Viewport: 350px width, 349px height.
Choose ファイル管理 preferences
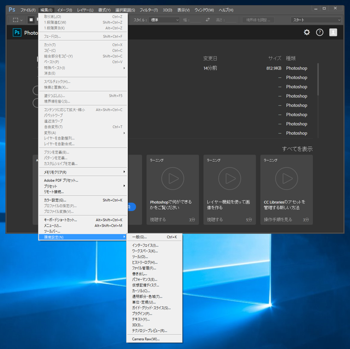click(x=154, y=268)
